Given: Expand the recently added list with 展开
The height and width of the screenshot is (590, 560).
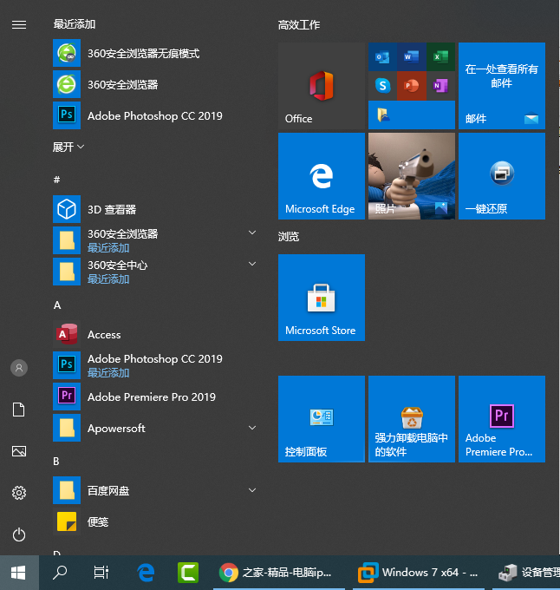Looking at the screenshot, I should point(68,147).
